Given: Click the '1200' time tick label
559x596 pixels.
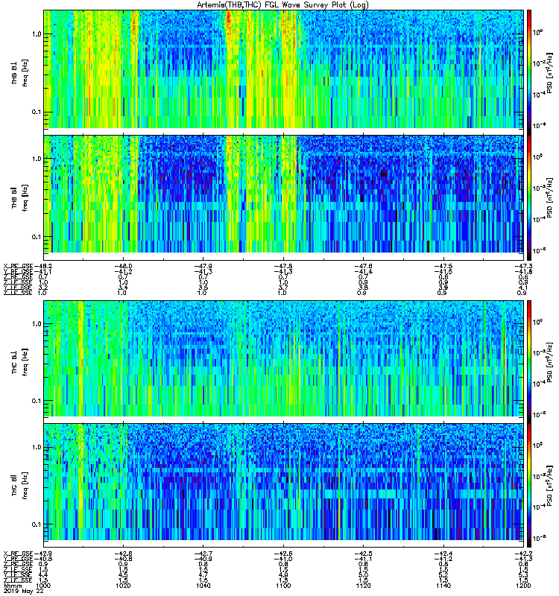Looking at the screenshot, I should tap(523, 586).
